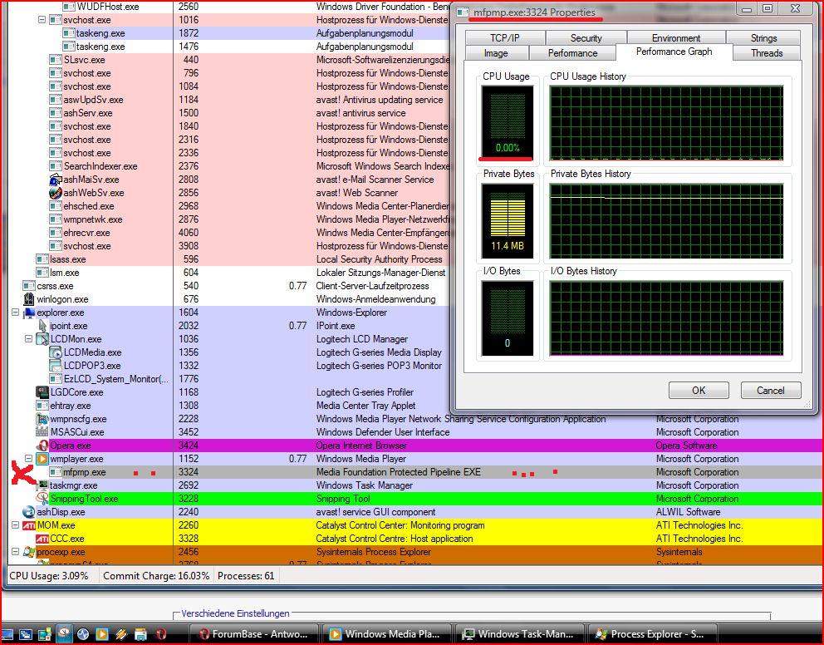Switch to ForumBase taskbar button
824x645 pixels.
click(x=254, y=634)
